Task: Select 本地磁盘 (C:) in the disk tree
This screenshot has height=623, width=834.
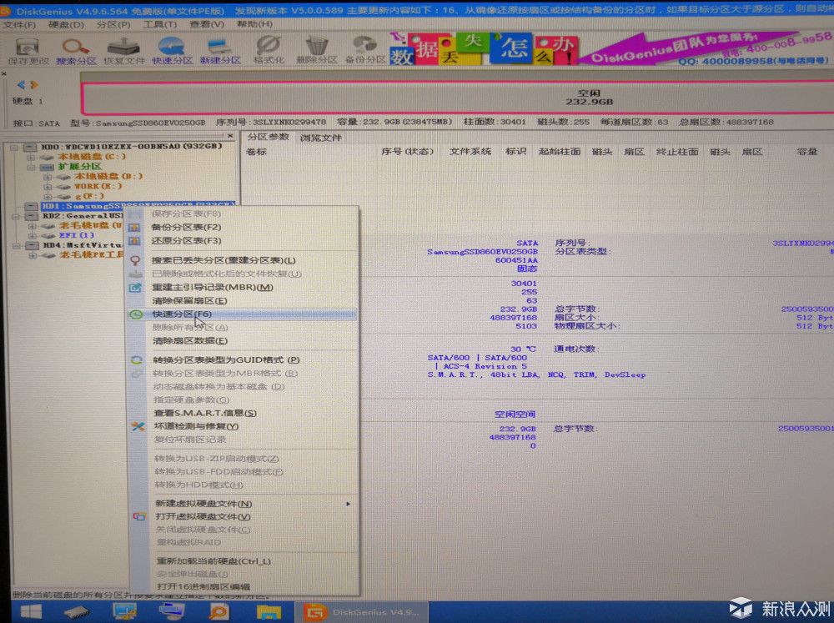Action: 92,157
